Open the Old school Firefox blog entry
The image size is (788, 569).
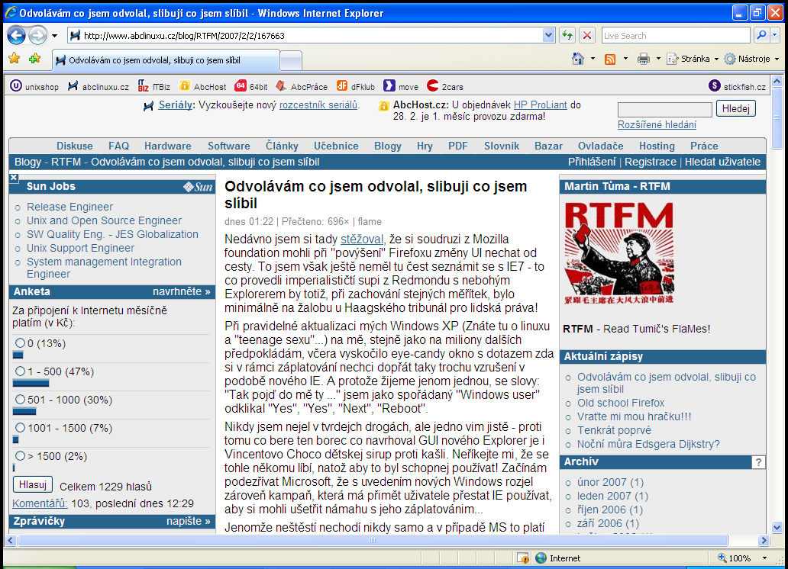pos(621,403)
